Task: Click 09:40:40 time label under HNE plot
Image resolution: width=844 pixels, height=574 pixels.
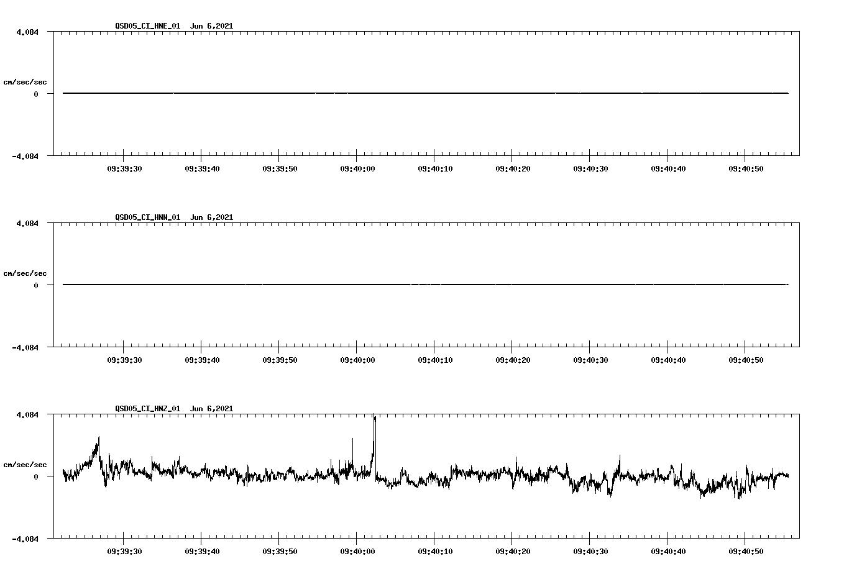Action: [x=668, y=169]
